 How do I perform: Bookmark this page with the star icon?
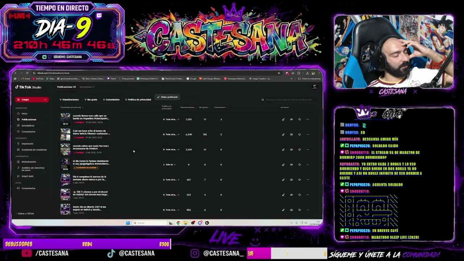(x=279, y=73)
